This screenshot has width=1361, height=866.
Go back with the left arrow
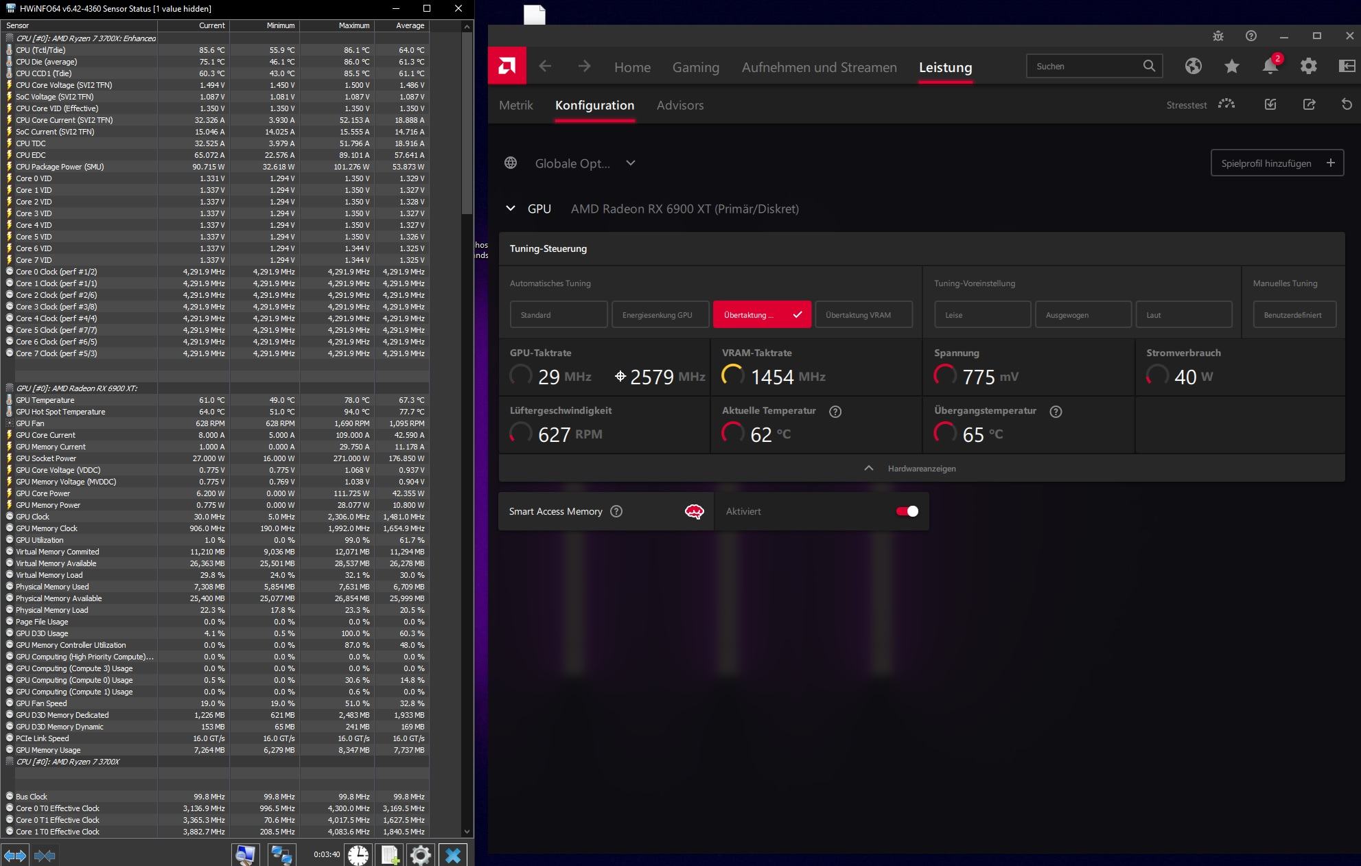coord(546,66)
